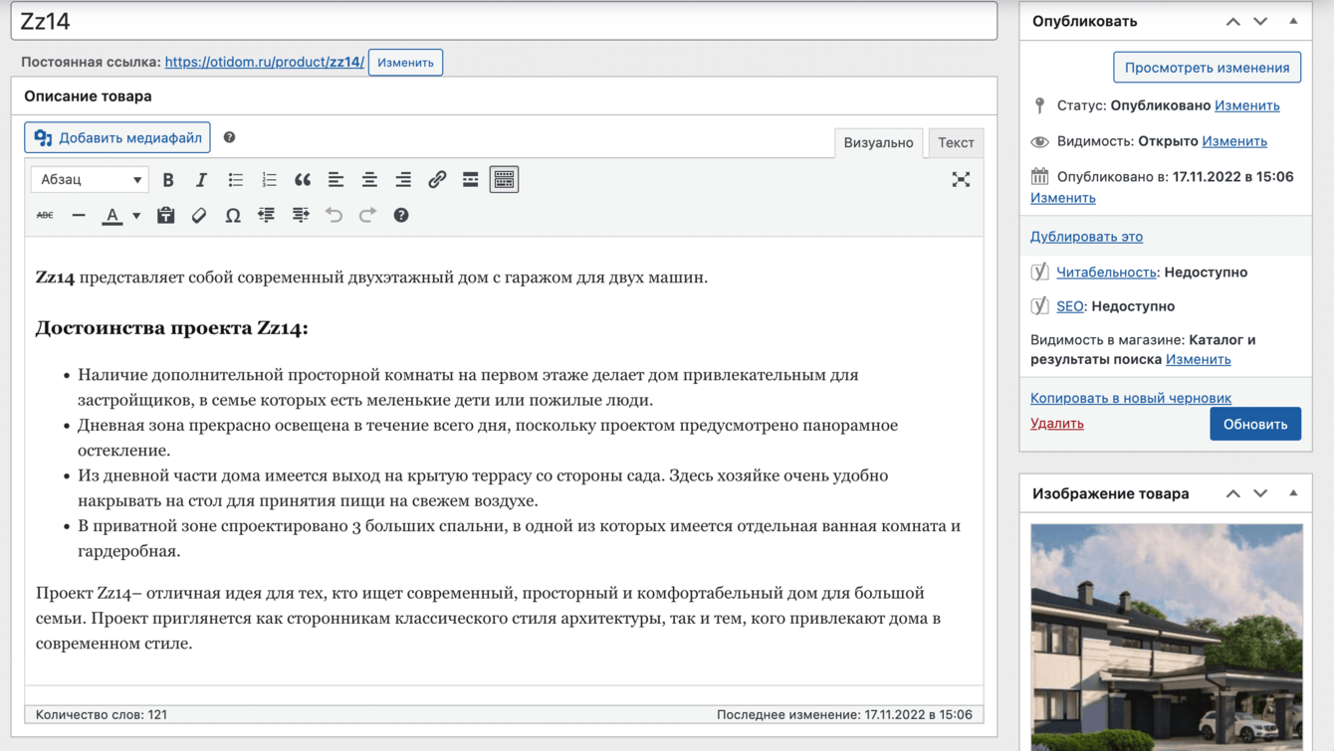Screen dimensions: 1334x751
Task: Undo the last edit
Action: (x=333, y=216)
